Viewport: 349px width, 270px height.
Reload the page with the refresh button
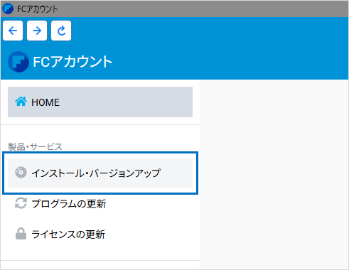pos(61,31)
